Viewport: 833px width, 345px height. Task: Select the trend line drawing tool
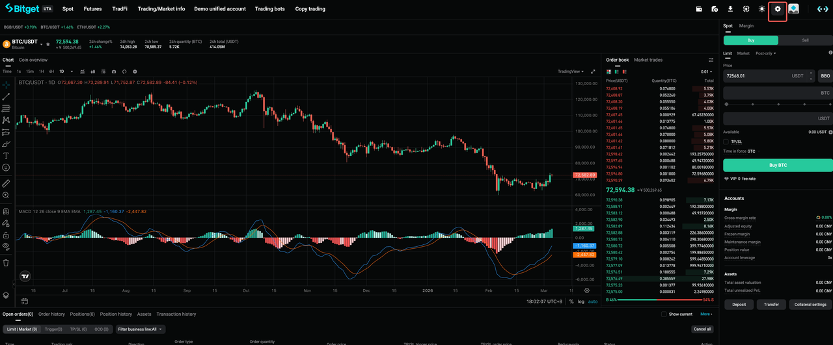pos(6,96)
